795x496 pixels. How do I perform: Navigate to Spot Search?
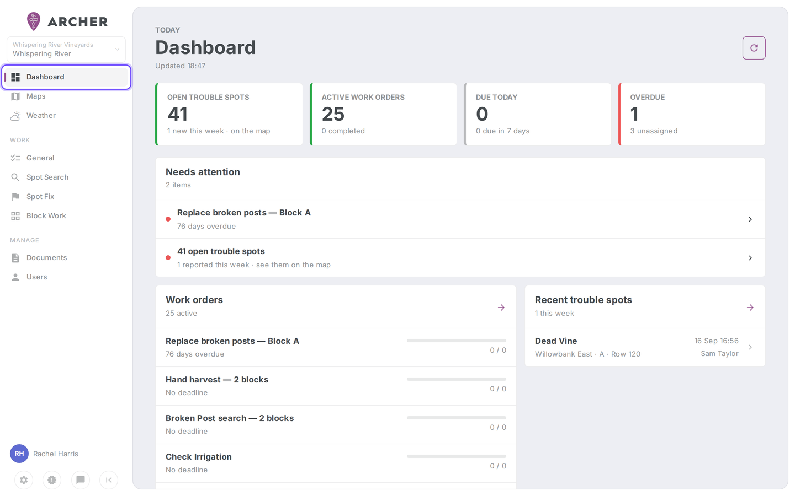(66, 177)
